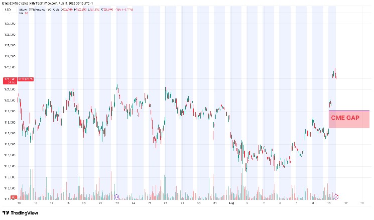Click the 120,000 price axis label

10,100
